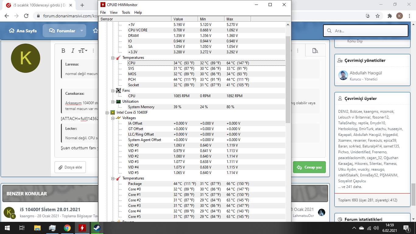
Task: Click the green Cevap yaz button
Action: click(309, 167)
